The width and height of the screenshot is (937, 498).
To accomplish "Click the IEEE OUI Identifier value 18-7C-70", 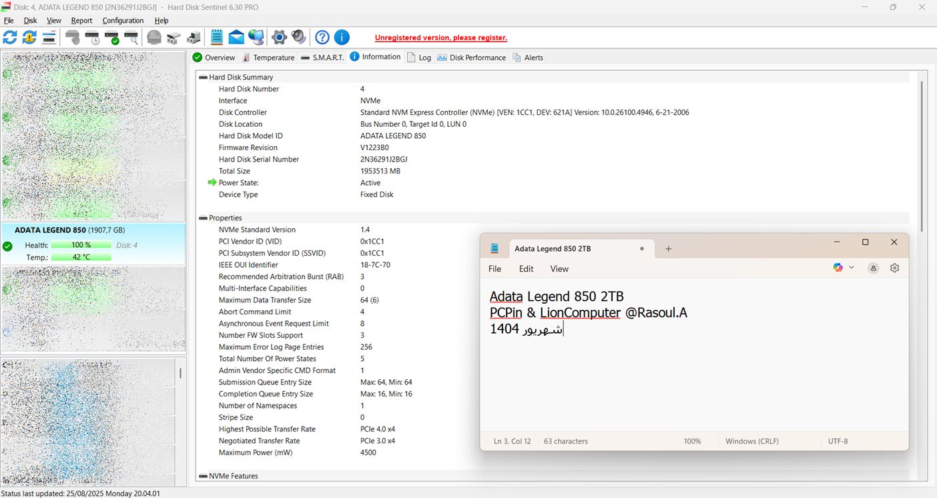I will click(375, 265).
